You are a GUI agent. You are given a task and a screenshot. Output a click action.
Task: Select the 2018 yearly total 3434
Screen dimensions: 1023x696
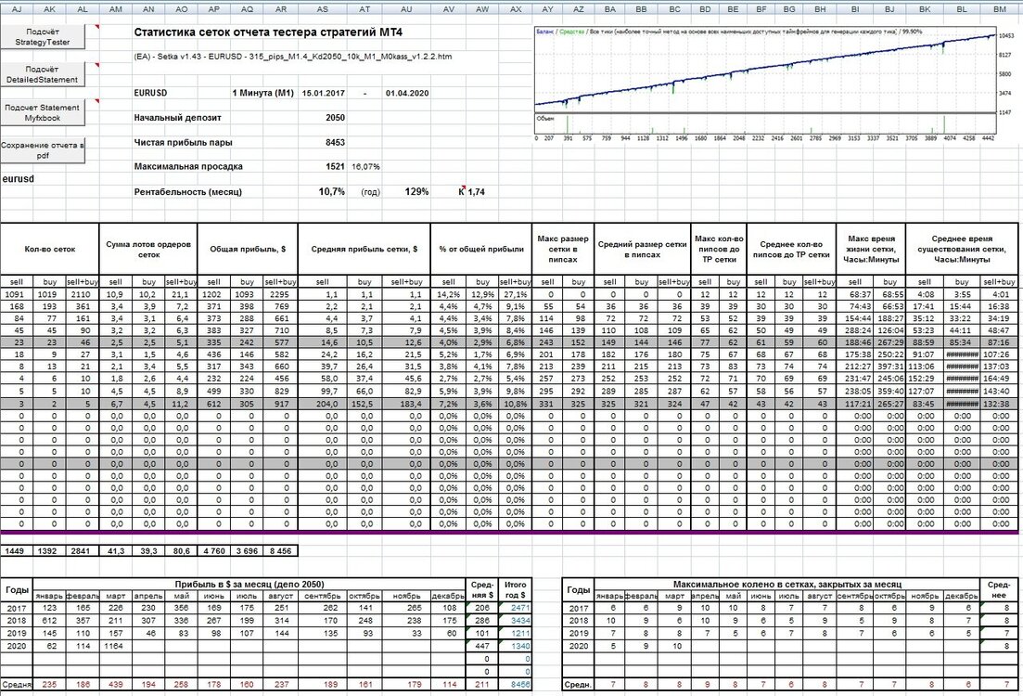(516, 620)
